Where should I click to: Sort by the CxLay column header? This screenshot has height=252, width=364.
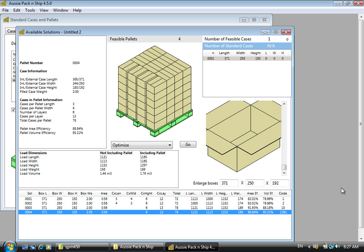(x=162, y=193)
